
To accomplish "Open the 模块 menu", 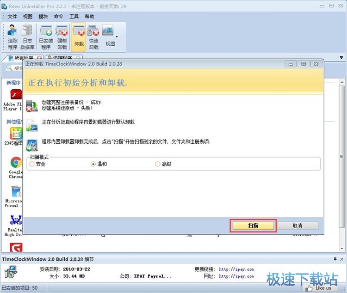I will [x=43, y=16].
